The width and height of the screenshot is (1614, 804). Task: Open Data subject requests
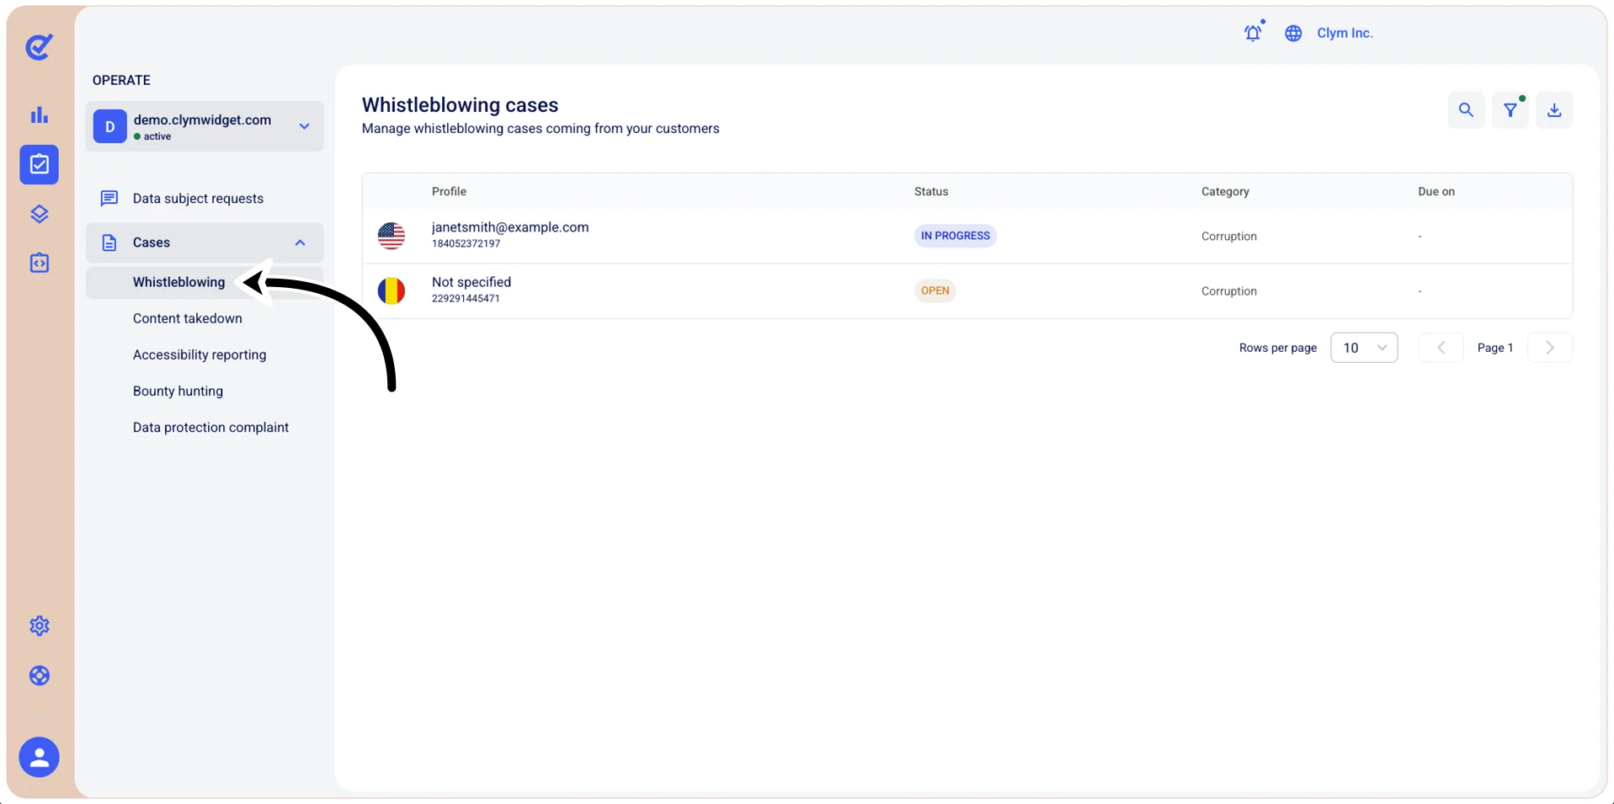tap(198, 199)
